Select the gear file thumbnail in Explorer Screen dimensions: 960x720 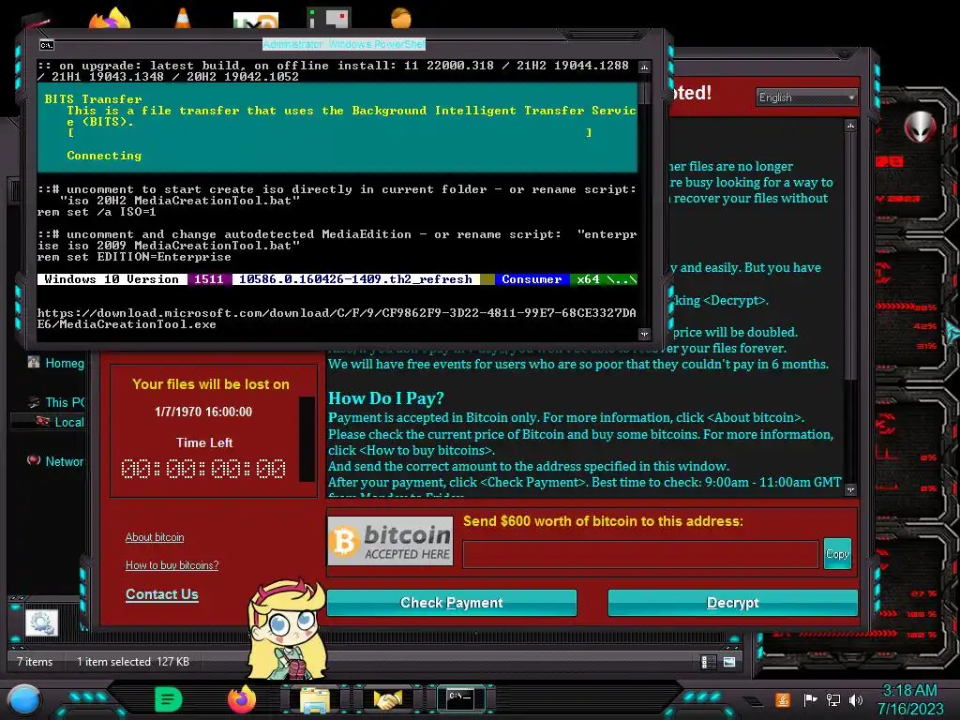41,622
